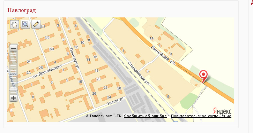253x133 pixels.
Task: Click the Станционная ул. street label
Action: point(139,73)
